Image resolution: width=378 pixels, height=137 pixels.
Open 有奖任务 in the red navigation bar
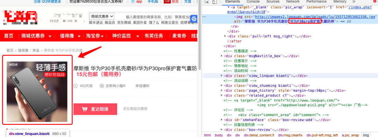coord(154,36)
